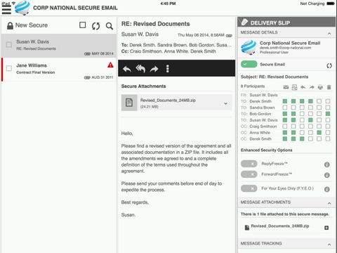Tap the 4:45 PM clock
The height and width of the screenshot is (253, 337).
pos(168,4)
